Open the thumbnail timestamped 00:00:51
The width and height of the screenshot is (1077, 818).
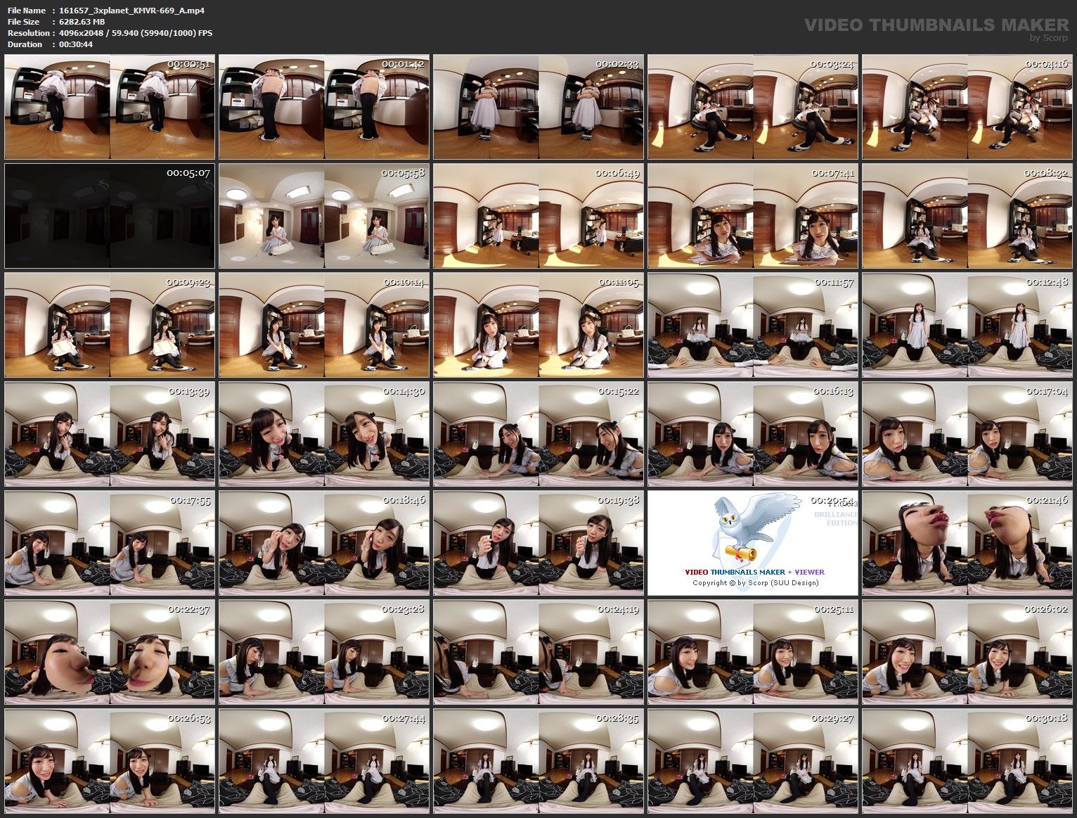tap(109, 107)
